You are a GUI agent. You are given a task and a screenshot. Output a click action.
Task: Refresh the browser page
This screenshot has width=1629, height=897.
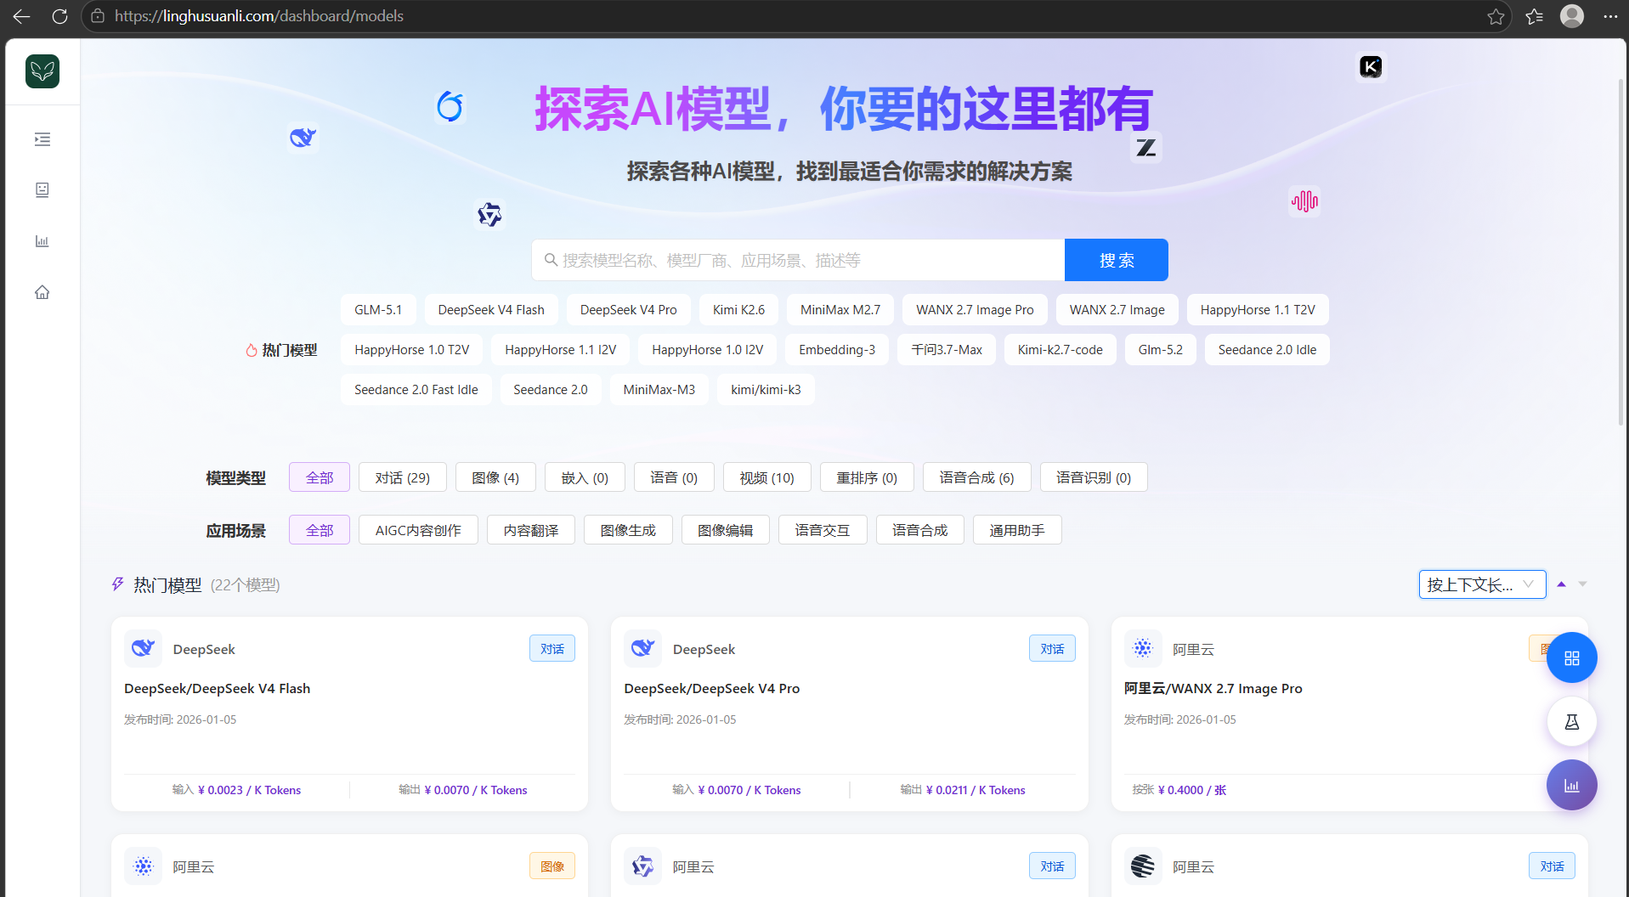(x=59, y=16)
